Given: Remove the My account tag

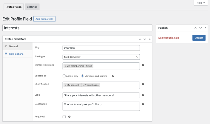Looking at the screenshot, I should [66, 85].
